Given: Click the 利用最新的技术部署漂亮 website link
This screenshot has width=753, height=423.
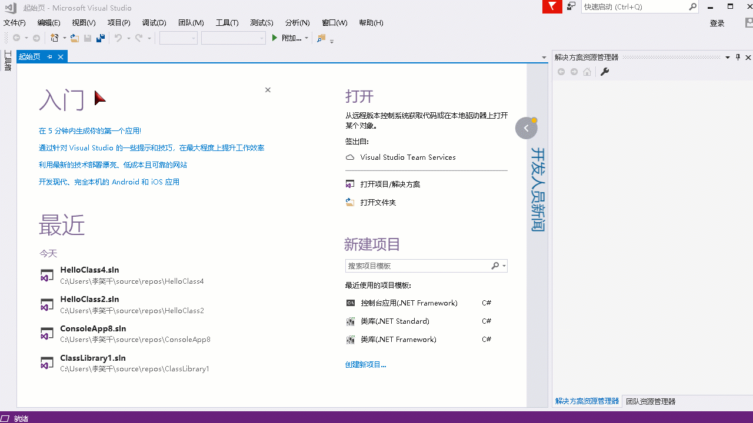Looking at the screenshot, I should 113,165.
